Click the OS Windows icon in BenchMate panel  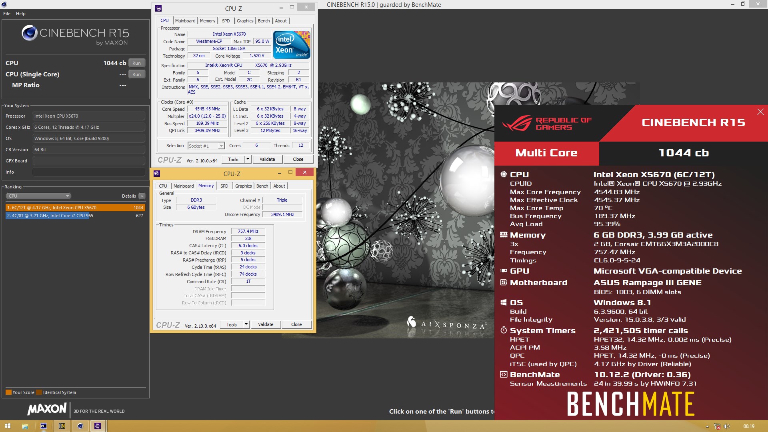(x=504, y=302)
